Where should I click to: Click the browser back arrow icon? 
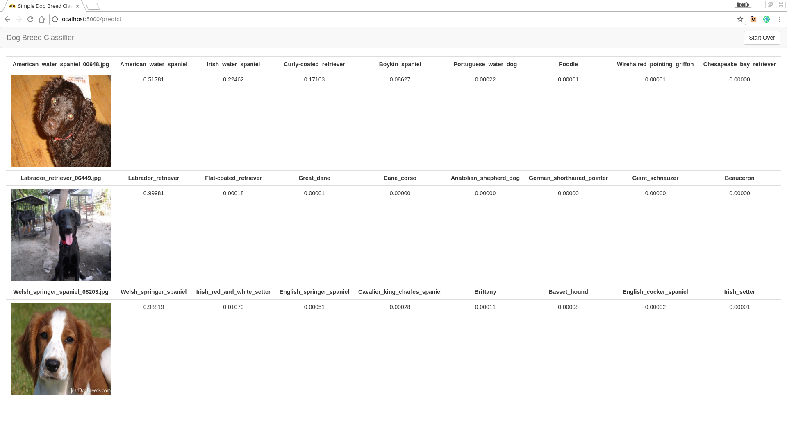pos(7,19)
